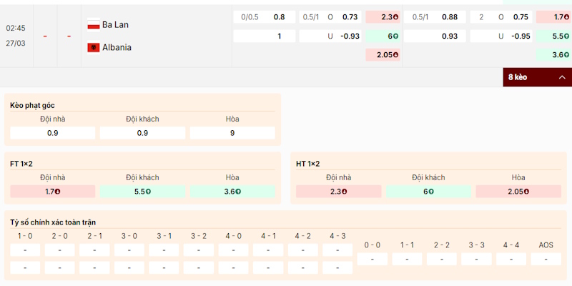
Task: Collapse the 8 kèo panel with chevron
Action: click(x=562, y=77)
